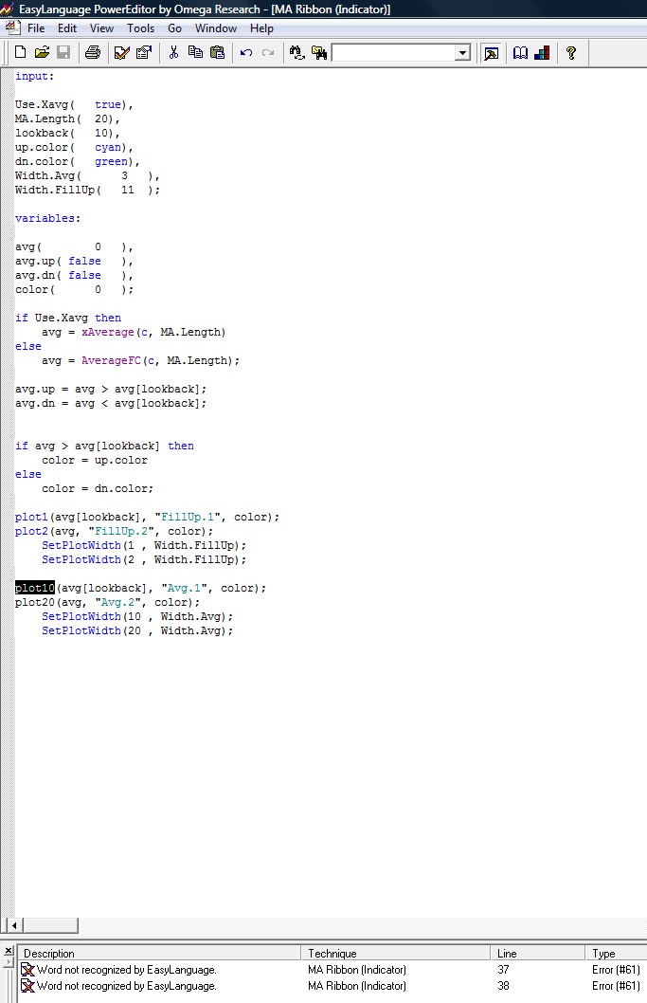Open the Properties icon in toolbar
Image resolution: width=647 pixels, height=1003 pixels.
point(144,52)
